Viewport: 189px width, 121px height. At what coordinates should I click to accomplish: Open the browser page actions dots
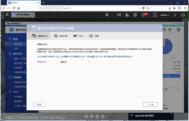[139, 8]
